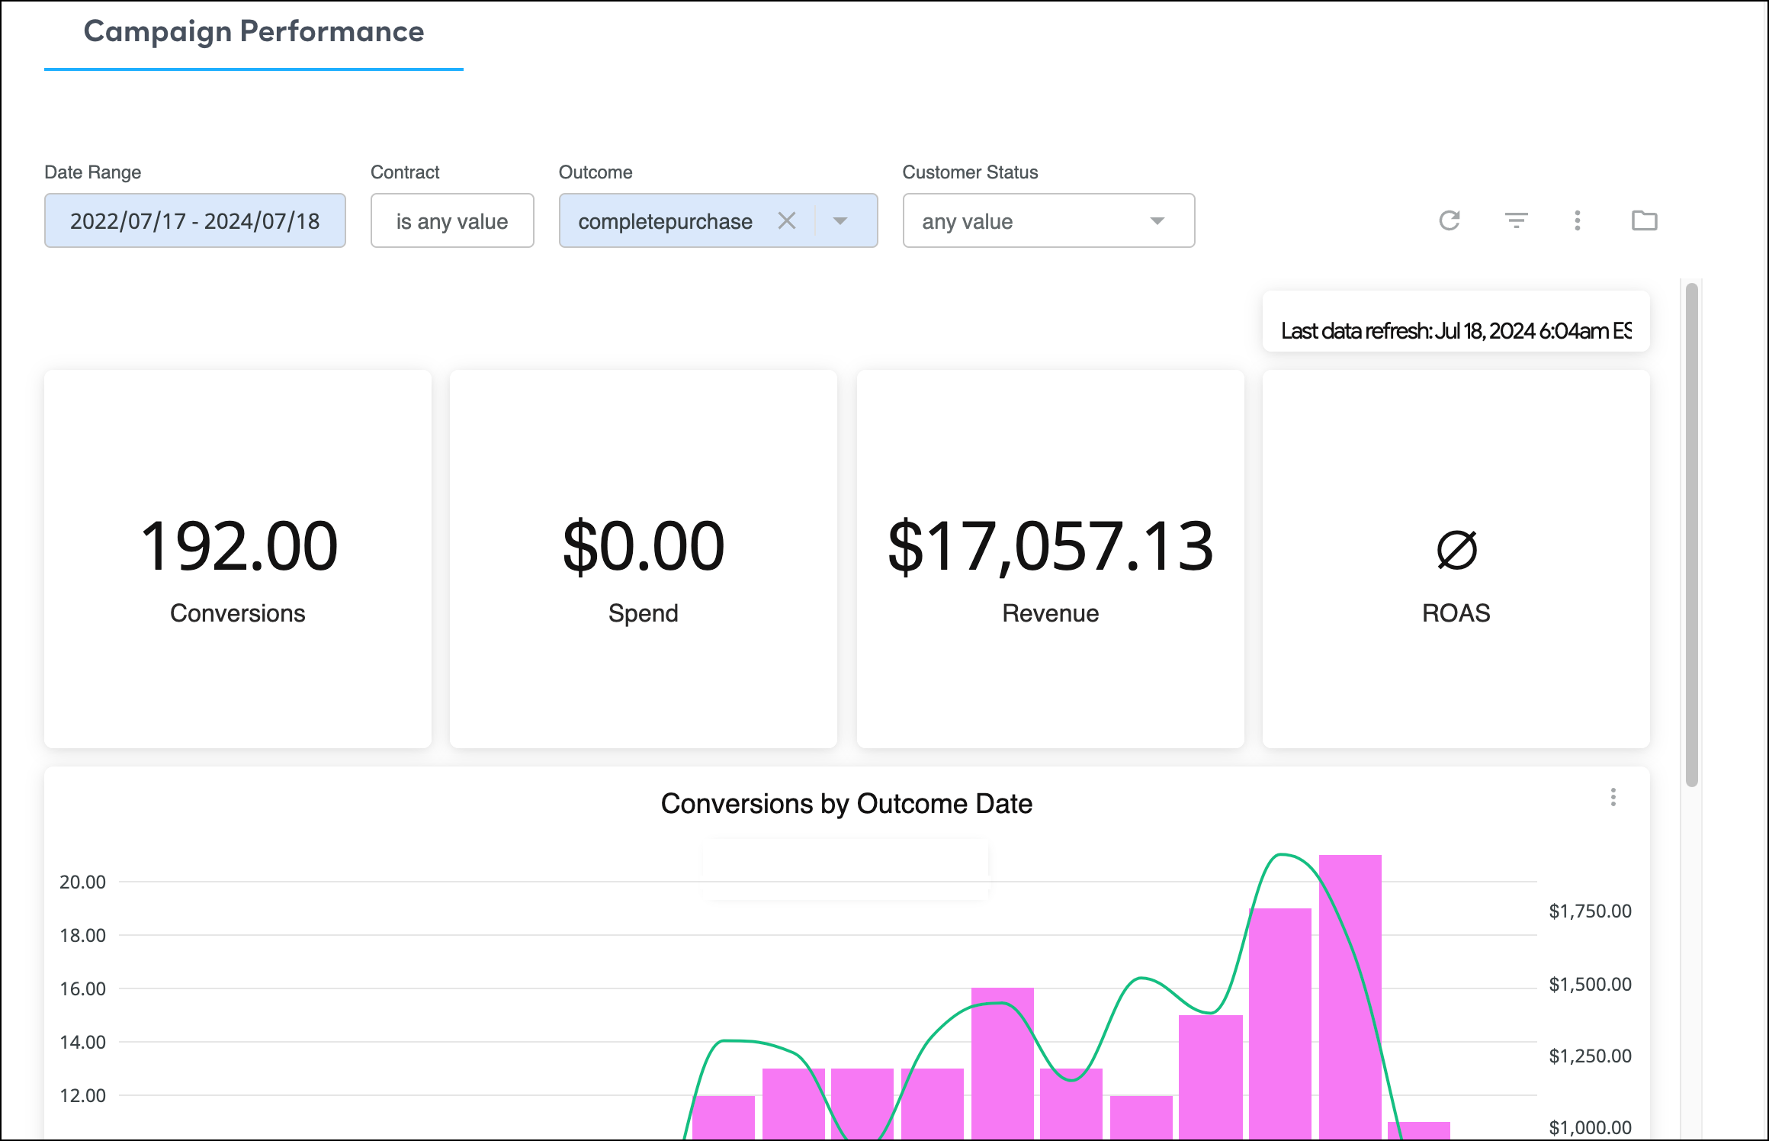Open the Customer Status dropdown

point(1048,220)
